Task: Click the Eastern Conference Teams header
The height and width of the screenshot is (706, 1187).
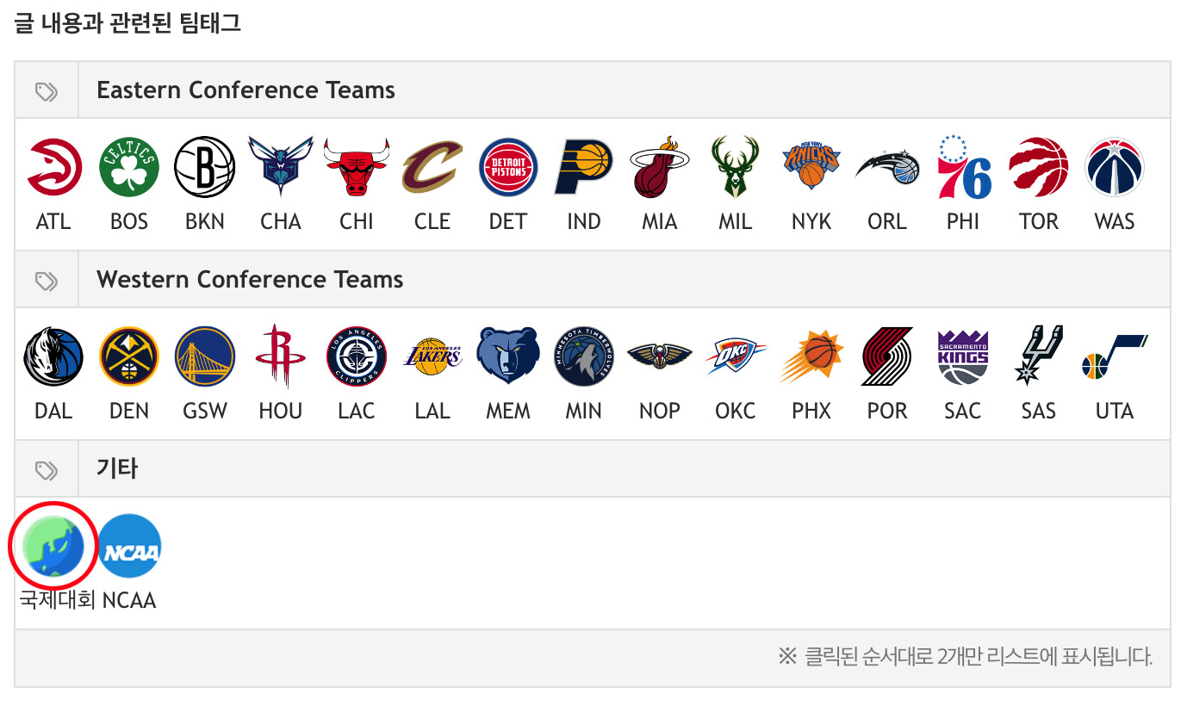Action: (245, 90)
